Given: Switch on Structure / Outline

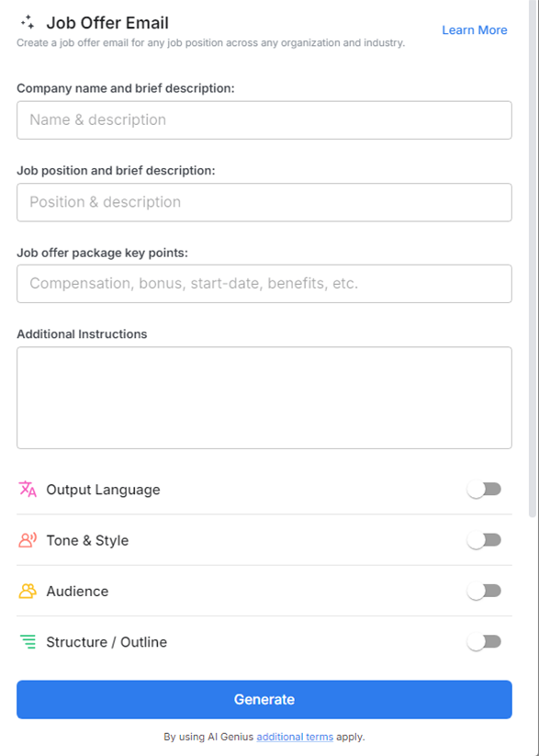Looking at the screenshot, I should click(485, 642).
